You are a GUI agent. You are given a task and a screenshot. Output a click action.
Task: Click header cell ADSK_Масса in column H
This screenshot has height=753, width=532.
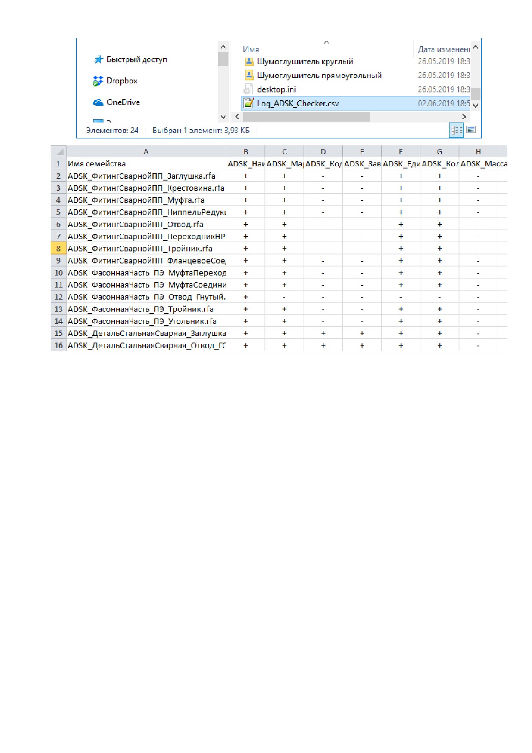coord(478,163)
